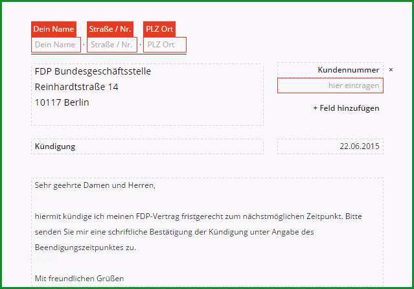Click the 'Kündigung' subject field
Screen dimensions: 414x289
pyautogui.click(x=147, y=146)
